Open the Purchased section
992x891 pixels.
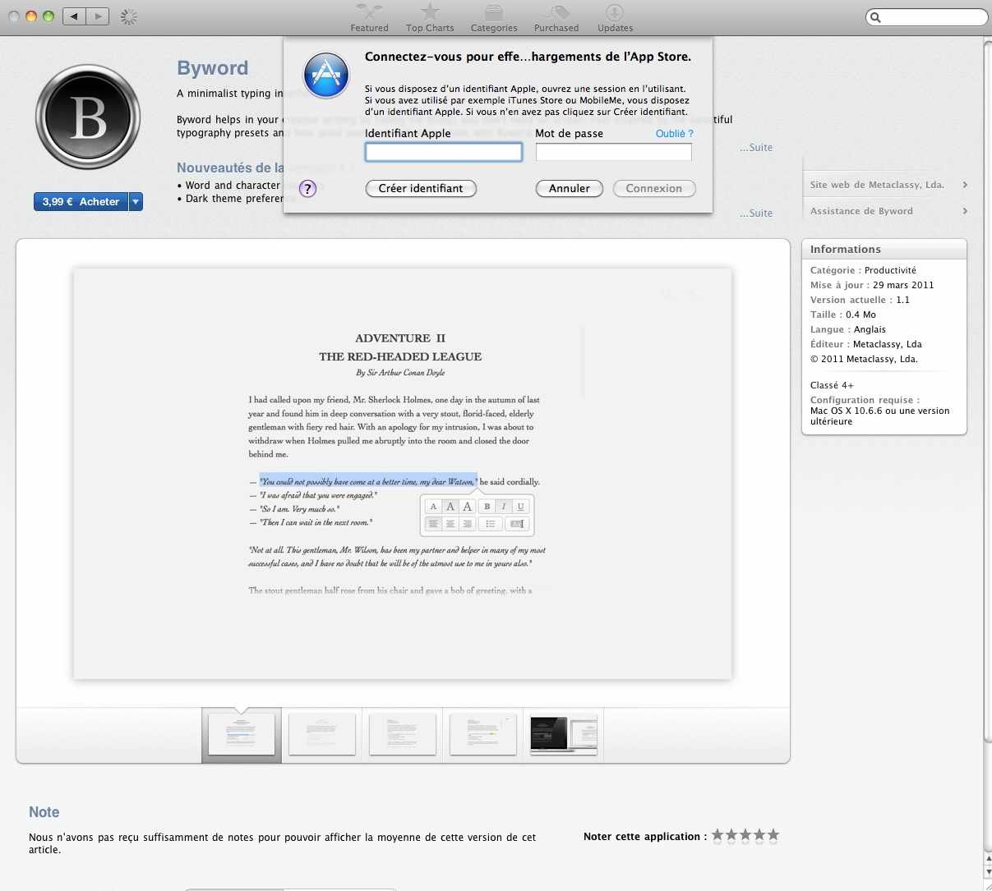(x=556, y=17)
